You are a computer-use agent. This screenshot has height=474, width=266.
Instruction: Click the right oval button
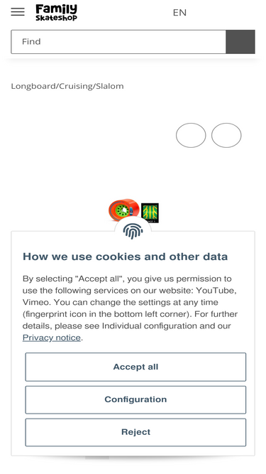(226, 136)
